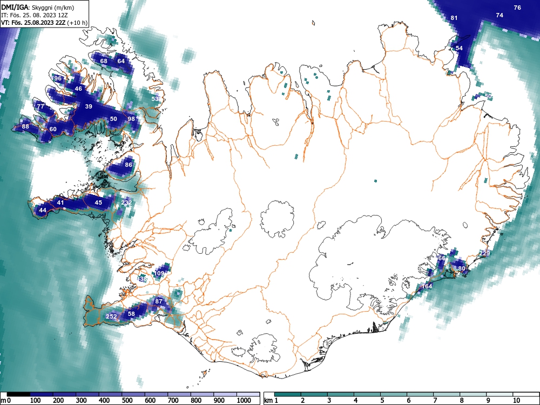Click the black swatch at m 0

tap(18, 394)
